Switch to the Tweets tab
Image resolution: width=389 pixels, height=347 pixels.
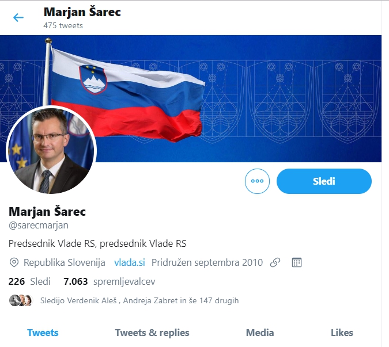(x=43, y=333)
